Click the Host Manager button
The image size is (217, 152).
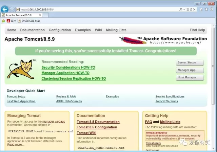tap(190, 78)
